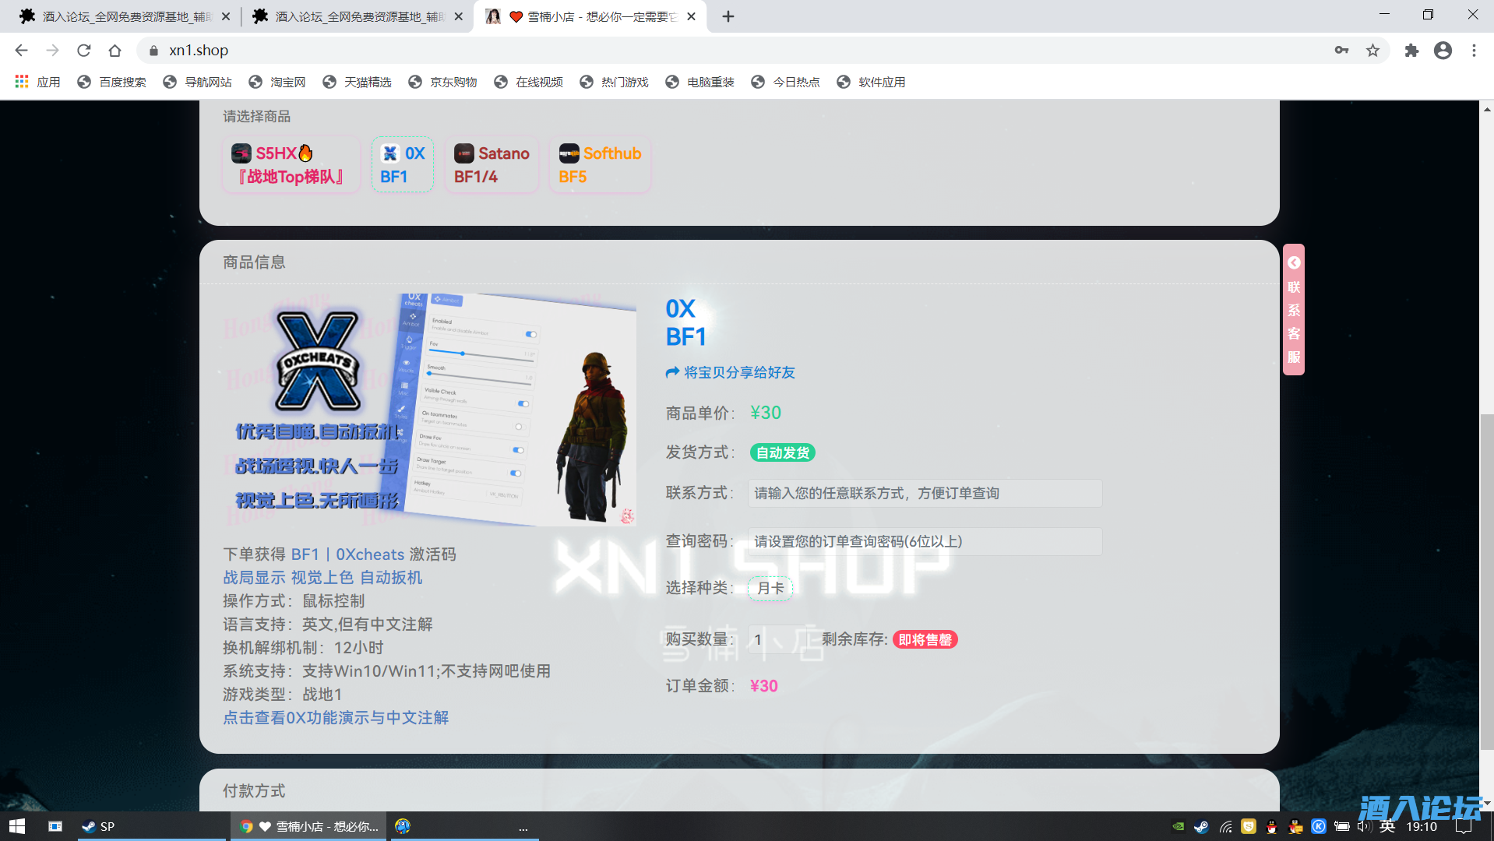
Task: Open the browser home page
Action: click(x=115, y=51)
